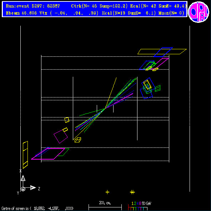Click the Run:event 5297 header text
The width and height of the screenshot is (211, 211).
33,6
